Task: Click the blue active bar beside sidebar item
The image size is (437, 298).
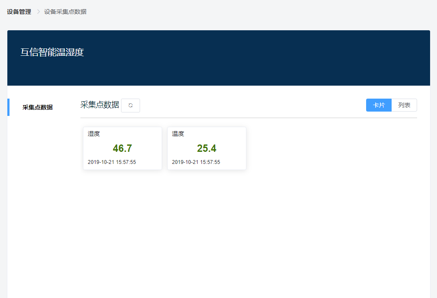Action: 8,107
